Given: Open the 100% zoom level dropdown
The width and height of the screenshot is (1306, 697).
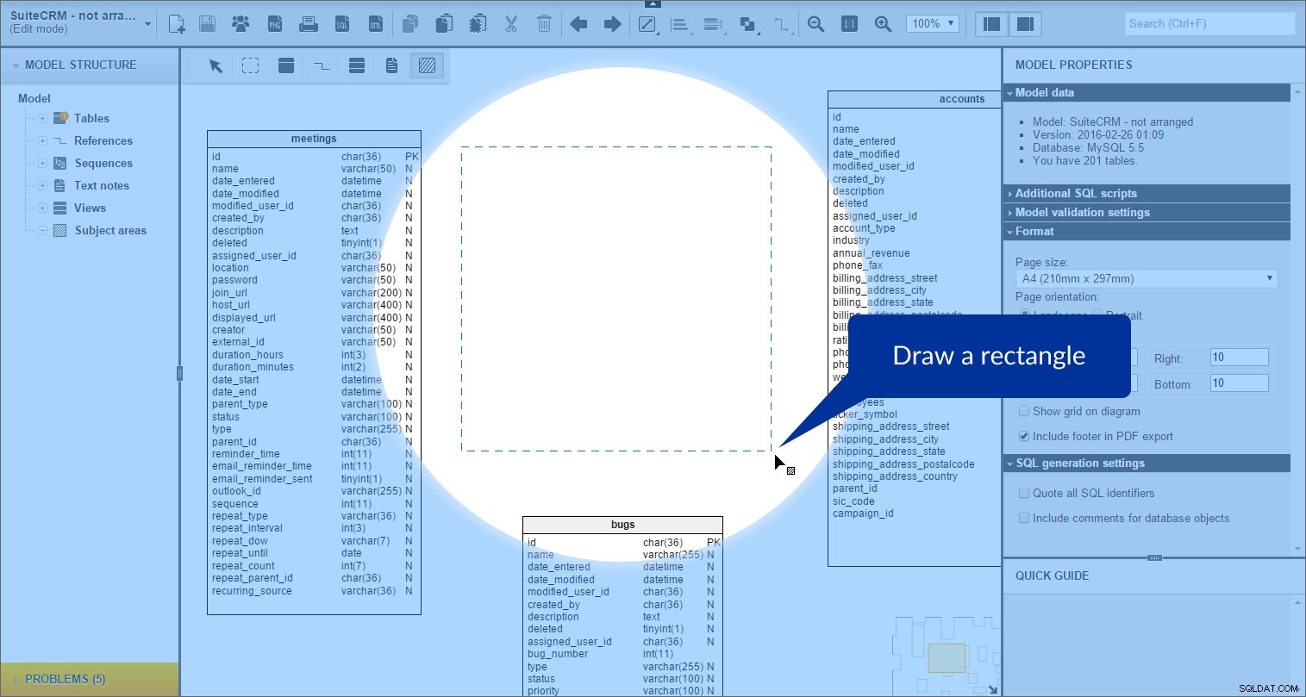Looking at the screenshot, I should click(933, 24).
